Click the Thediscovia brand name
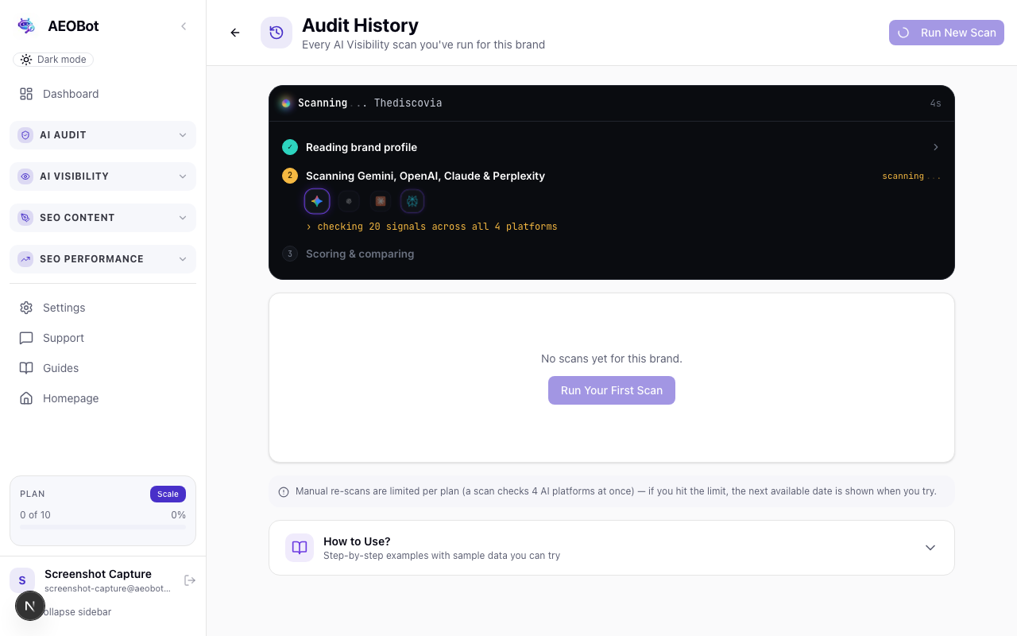The height and width of the screenshot is (636, 1017). (x=408, y=103)
